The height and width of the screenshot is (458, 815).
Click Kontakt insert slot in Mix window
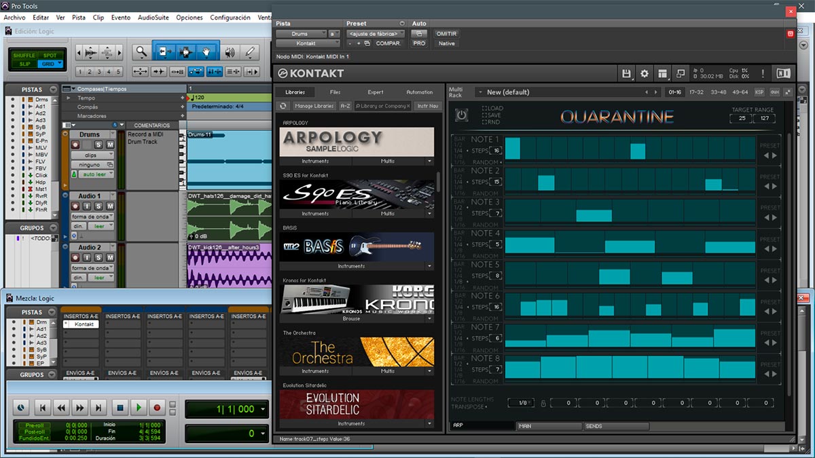80,324
